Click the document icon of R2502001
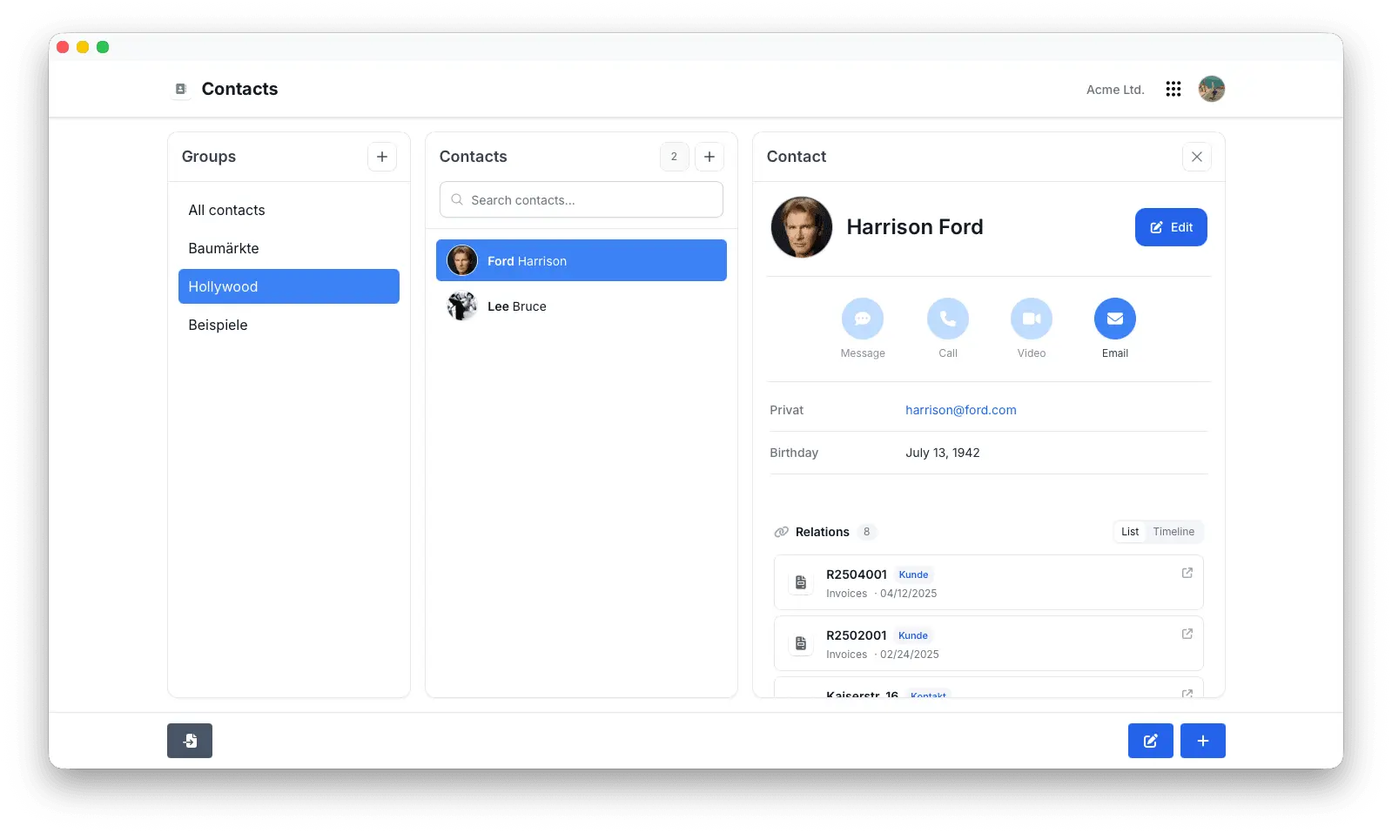The image size is (1392, 833). [x=801, y=643]
